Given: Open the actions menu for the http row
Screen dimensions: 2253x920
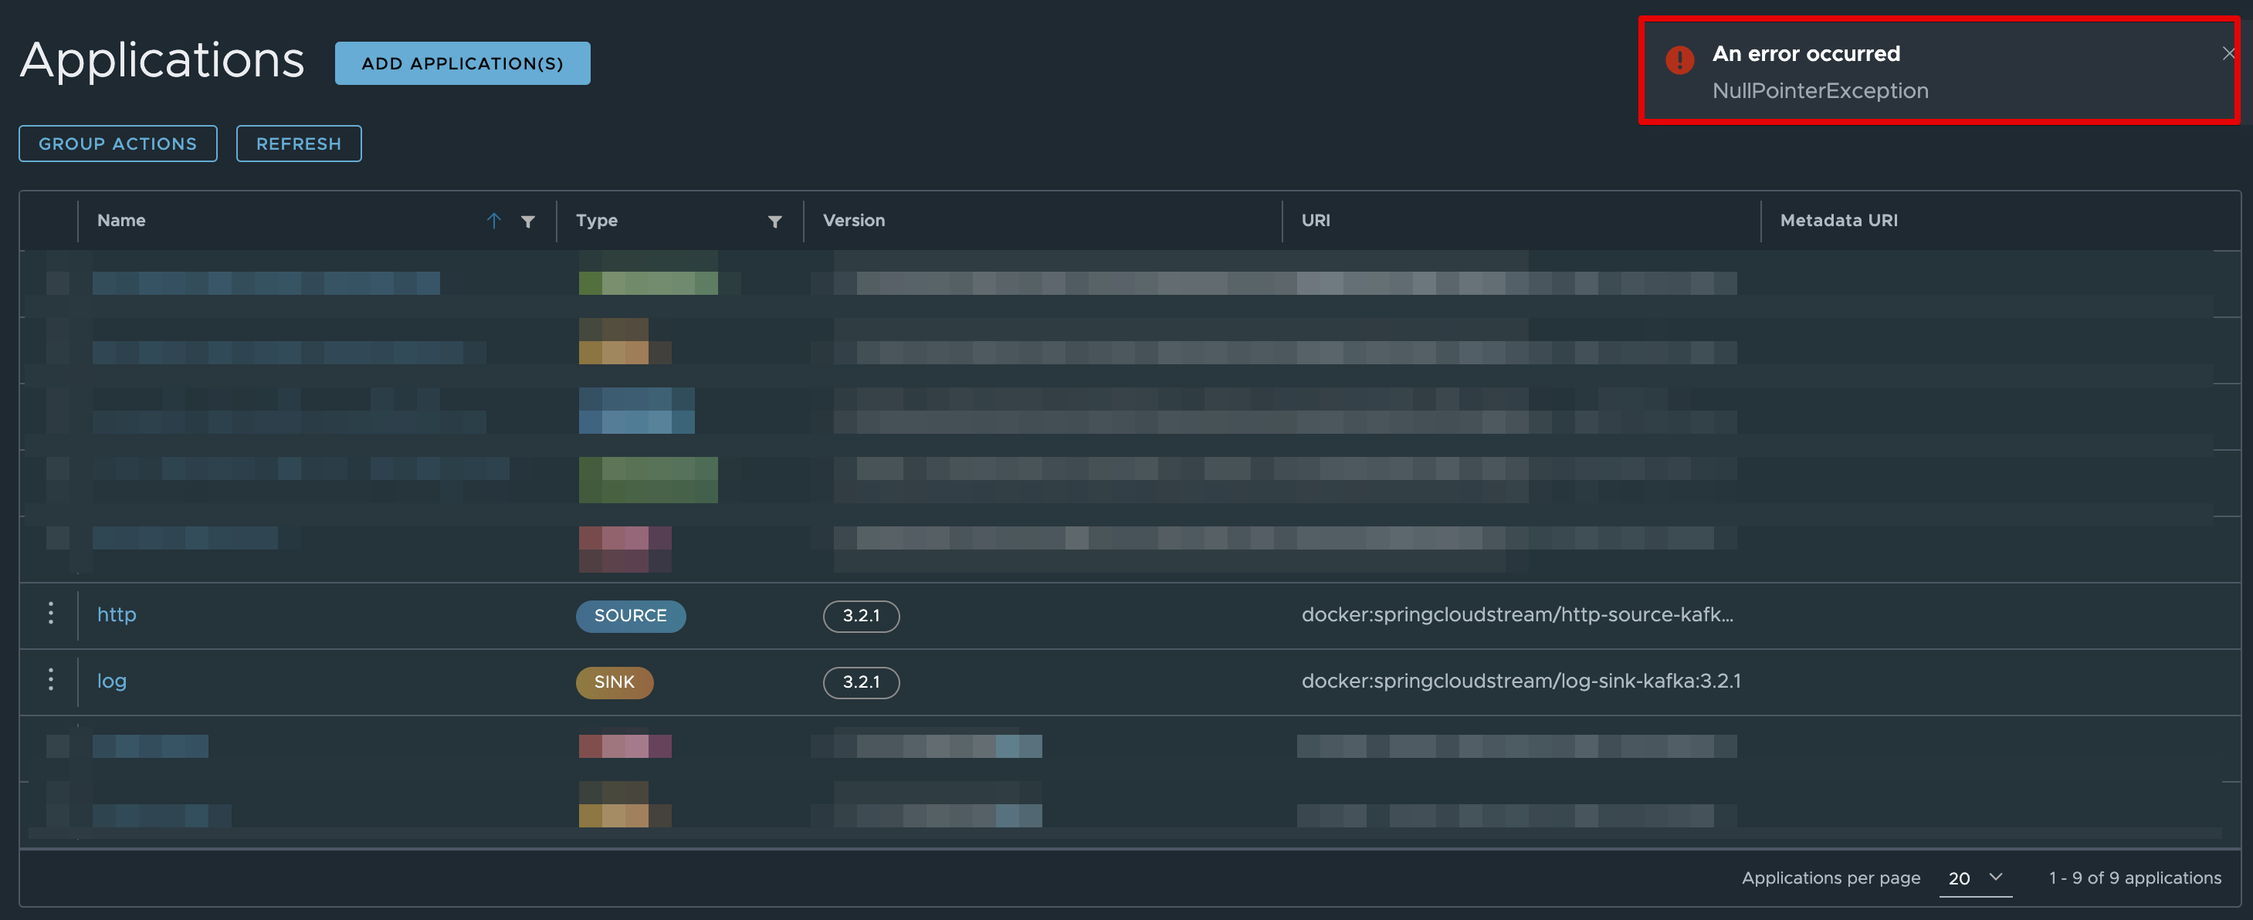Looking at the screenshot, I should tap(51, 614).
